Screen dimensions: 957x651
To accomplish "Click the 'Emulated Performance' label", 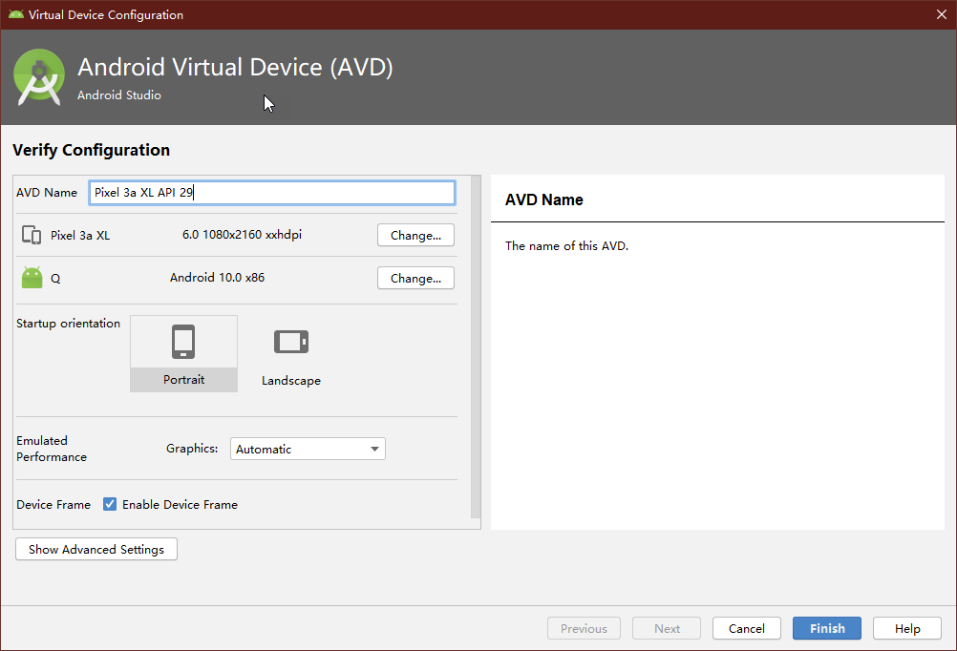I will click(52, 449).
